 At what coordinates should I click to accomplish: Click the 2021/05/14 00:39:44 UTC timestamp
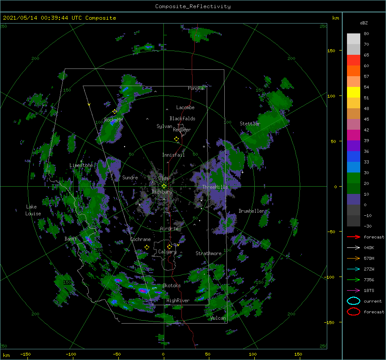pos(60,18)
